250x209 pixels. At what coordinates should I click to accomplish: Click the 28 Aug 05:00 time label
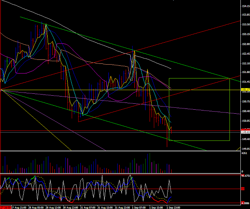point(36,207)
